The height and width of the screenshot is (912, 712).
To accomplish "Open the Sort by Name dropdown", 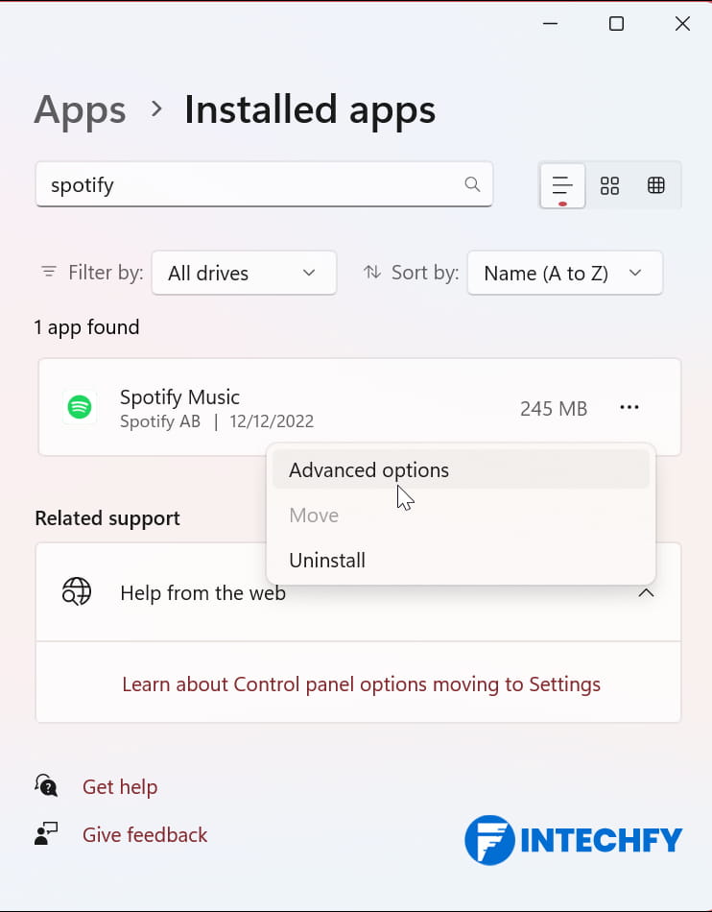I will point(564,273).
